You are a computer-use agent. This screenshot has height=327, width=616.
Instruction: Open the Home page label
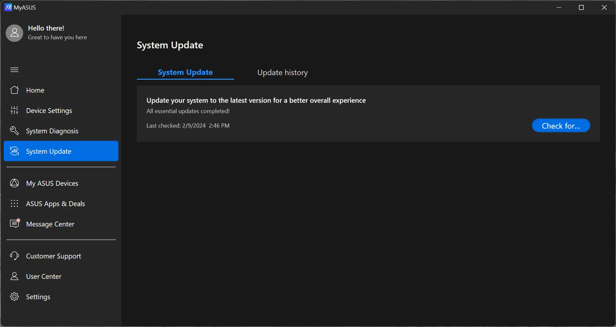point(35,90)
